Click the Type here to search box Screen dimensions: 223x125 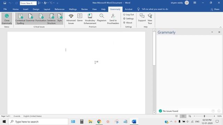(38, 122)
